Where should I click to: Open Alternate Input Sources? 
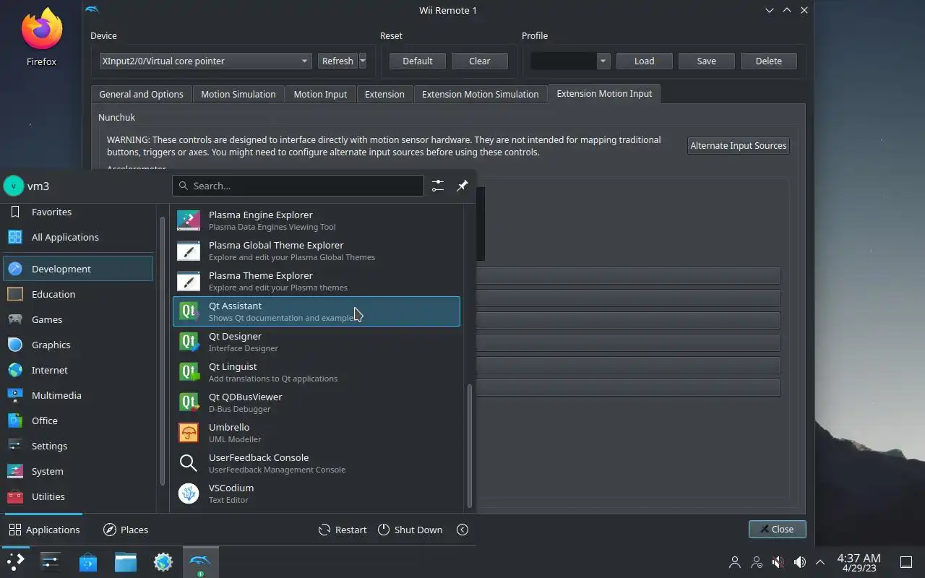(739, 145)
